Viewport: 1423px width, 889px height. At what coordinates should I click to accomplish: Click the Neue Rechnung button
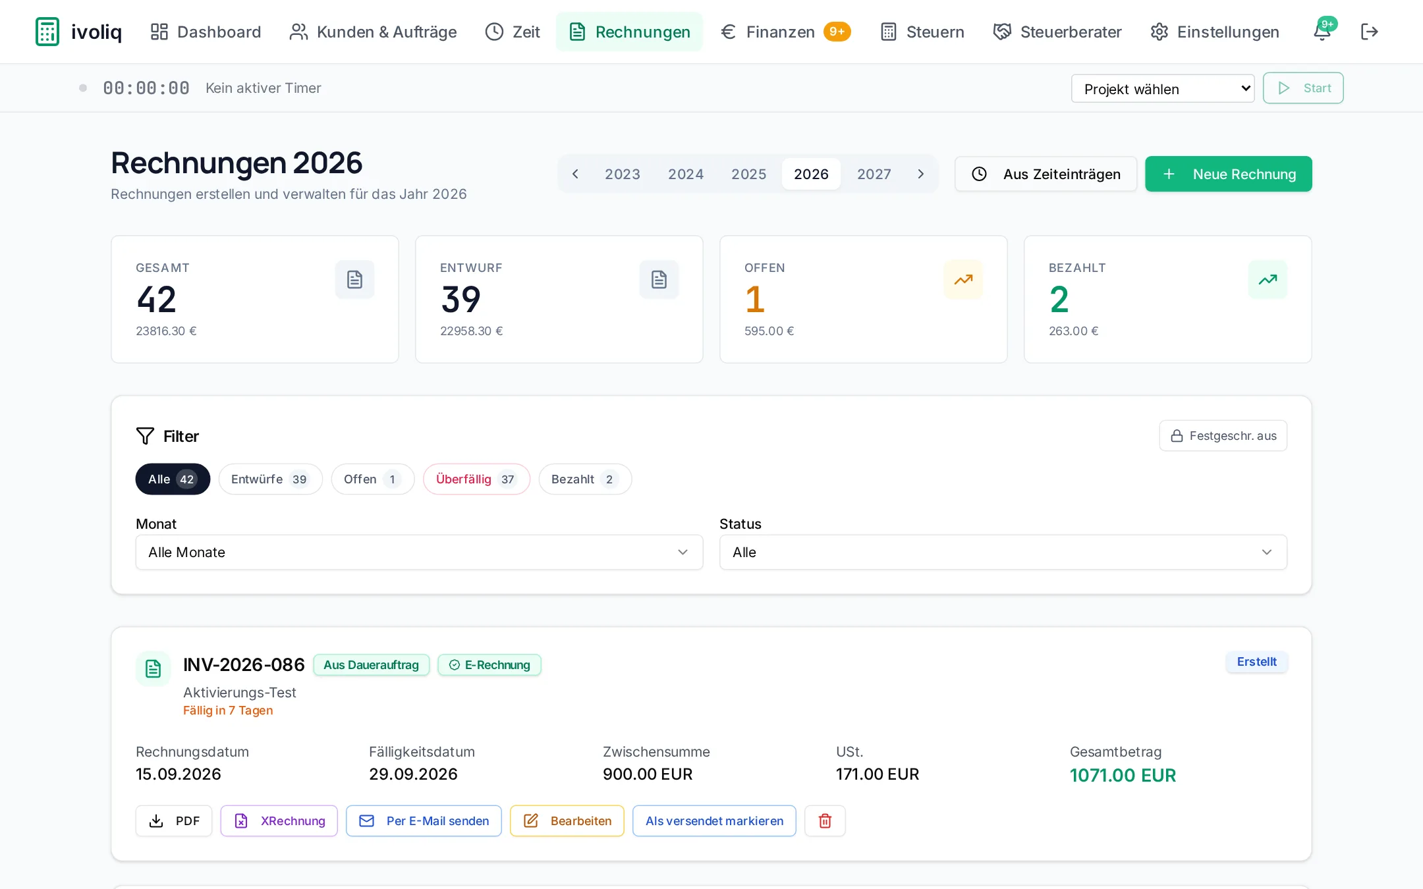point(1229,174)
